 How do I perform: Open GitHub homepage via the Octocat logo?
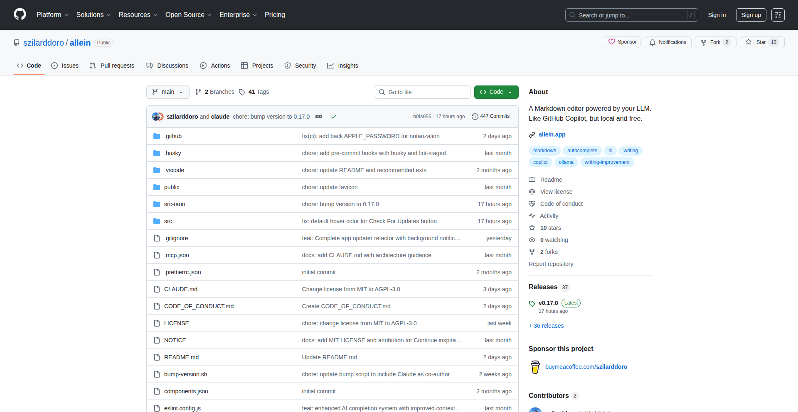[19, 15]
